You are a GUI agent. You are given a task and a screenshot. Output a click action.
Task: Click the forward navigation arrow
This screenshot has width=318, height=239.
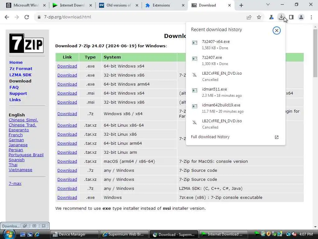(17, 17)
